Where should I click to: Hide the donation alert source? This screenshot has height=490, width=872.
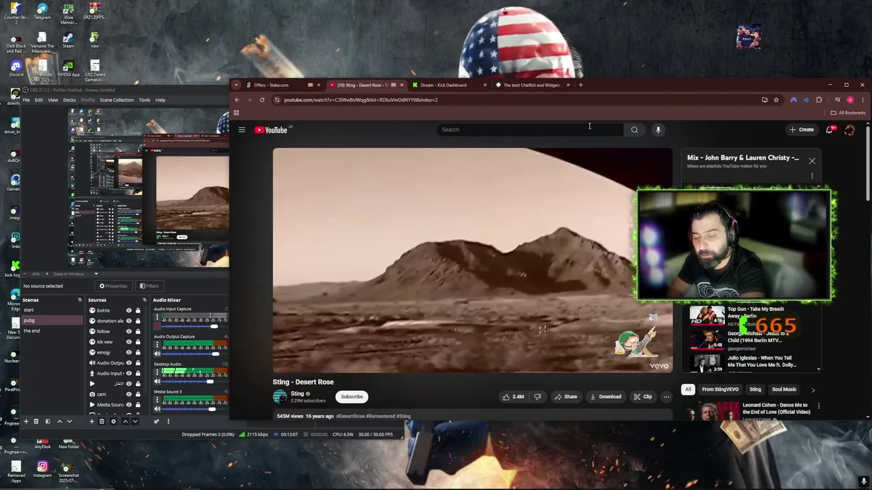pyautogui.click(x=129, y=321)
